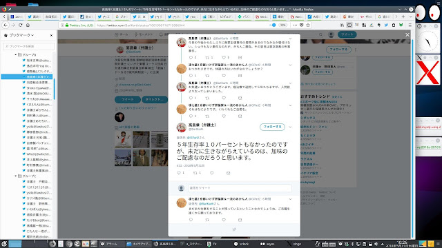Click the フォローする button in the main tweet

click(272, 127)
